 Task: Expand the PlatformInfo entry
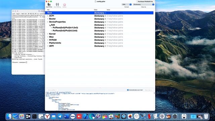pos(48,43)
